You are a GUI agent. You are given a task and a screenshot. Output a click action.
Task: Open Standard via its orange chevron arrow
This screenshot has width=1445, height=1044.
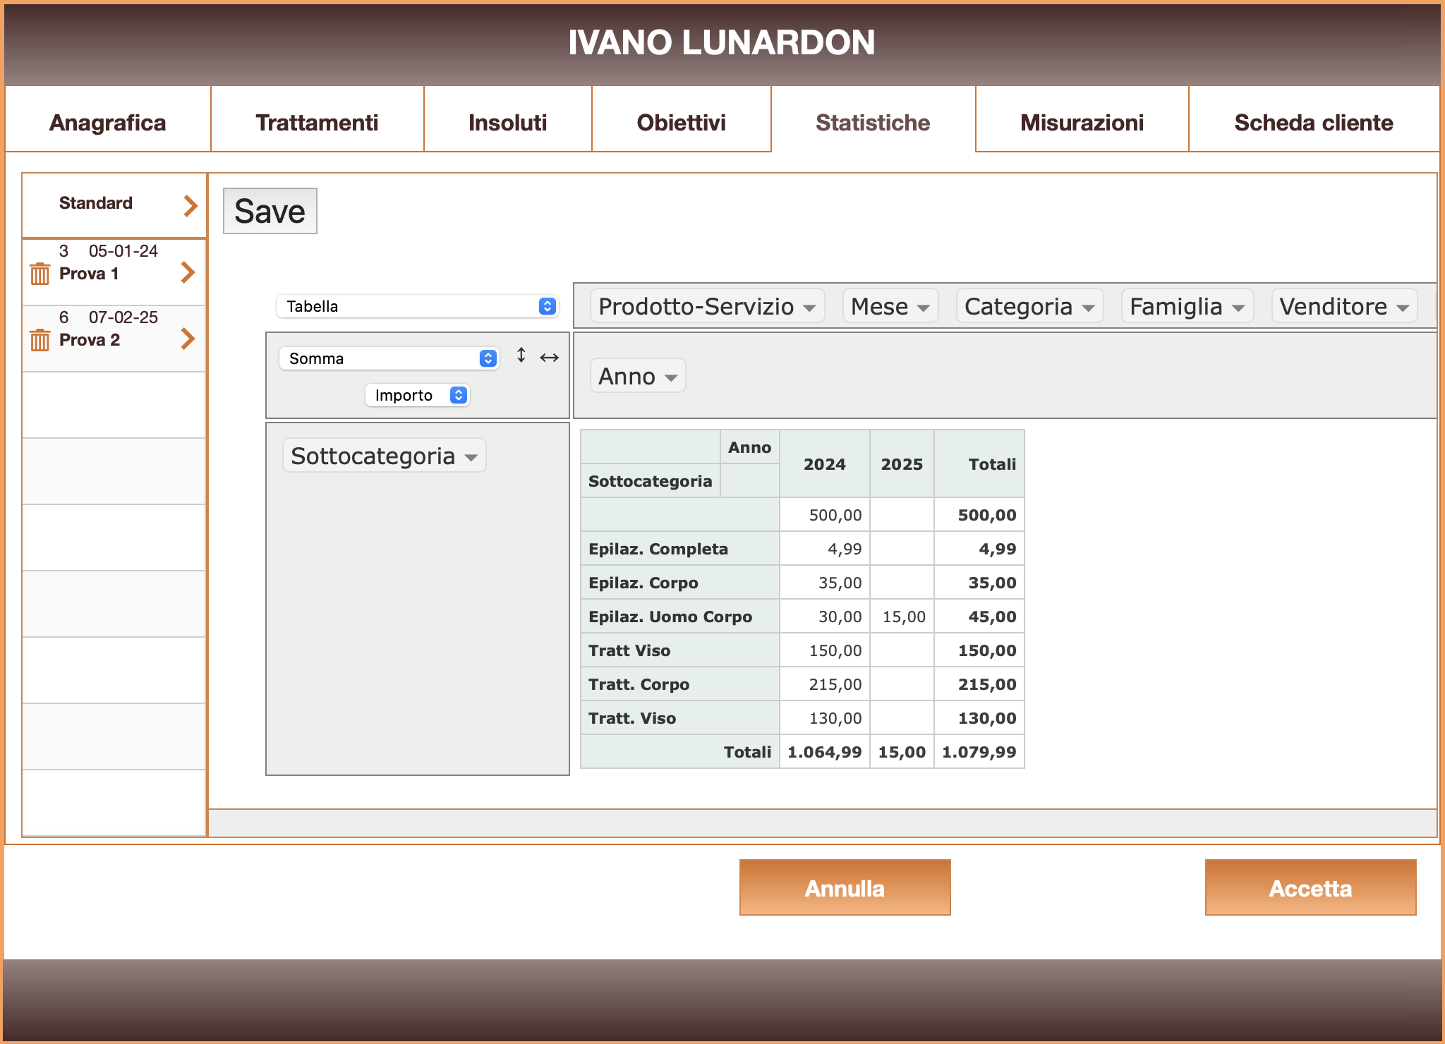tap(188, 205)
